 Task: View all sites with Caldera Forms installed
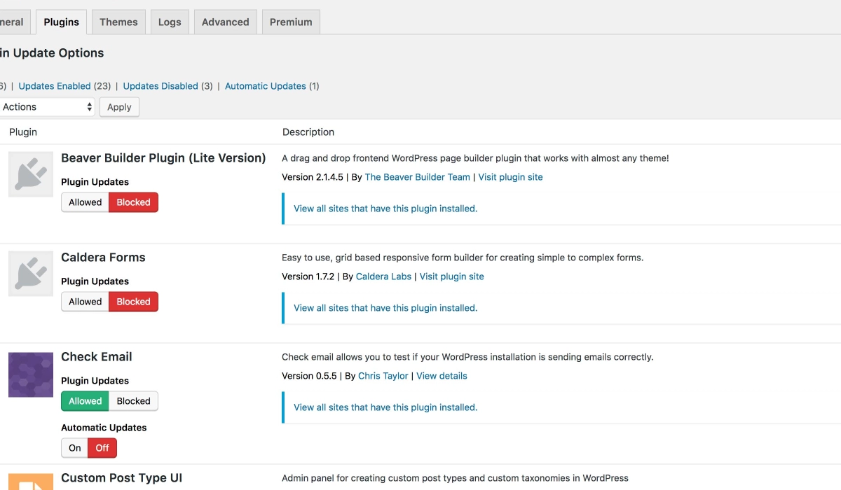click(385, 308)
